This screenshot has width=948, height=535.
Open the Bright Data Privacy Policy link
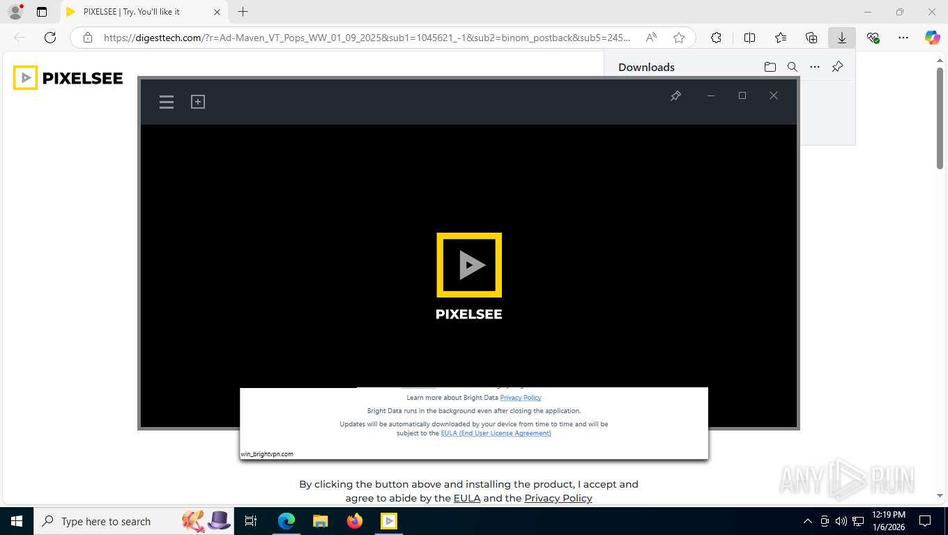tap(521, 398)
